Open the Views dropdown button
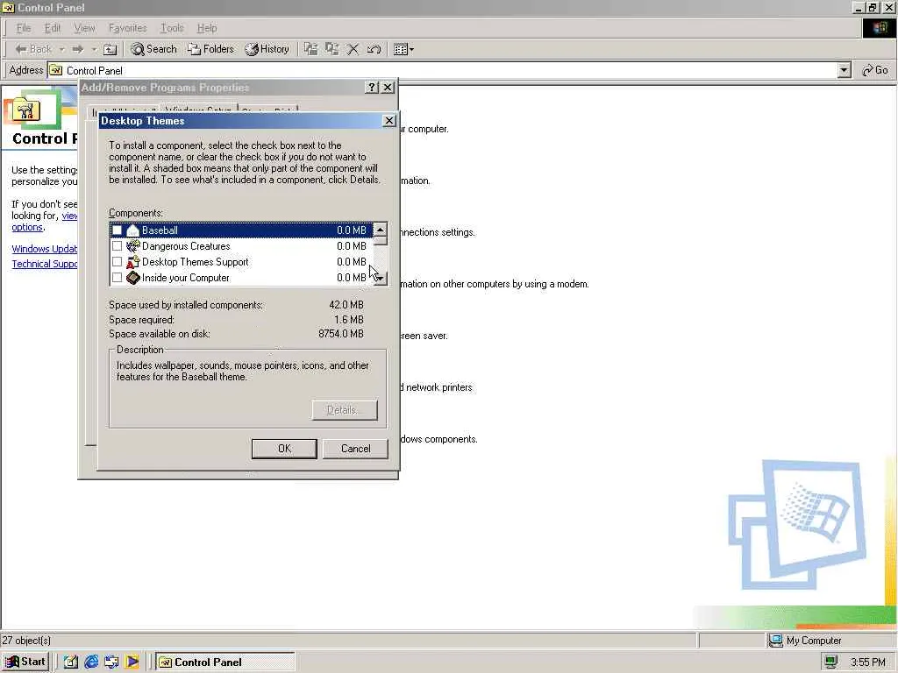The image size is (898, 673). click(x=403, y=49)
